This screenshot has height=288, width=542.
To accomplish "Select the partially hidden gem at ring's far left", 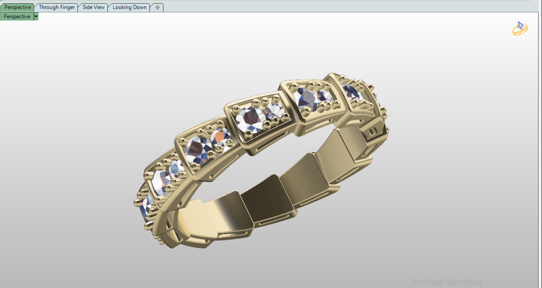I will coord(145,207).
